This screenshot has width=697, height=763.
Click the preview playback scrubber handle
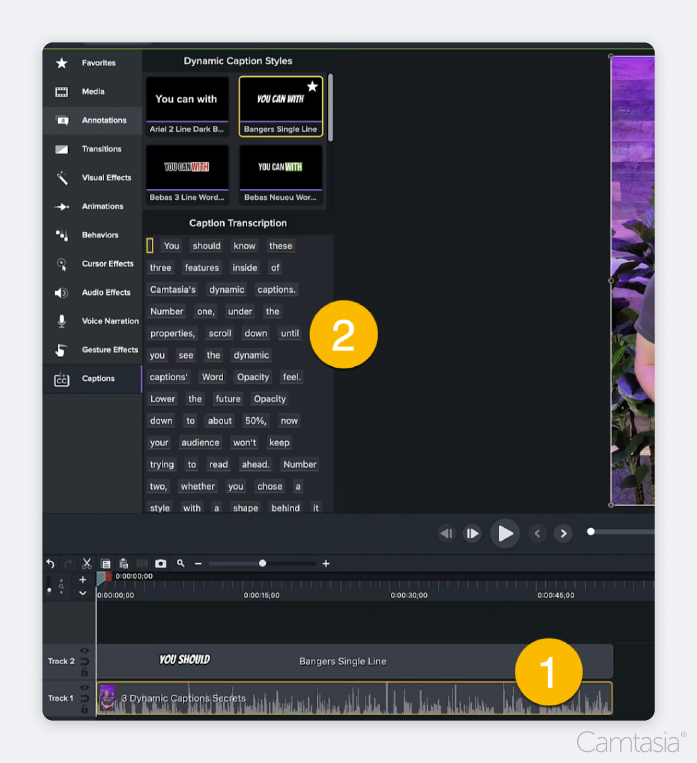(x=591, y=532)
